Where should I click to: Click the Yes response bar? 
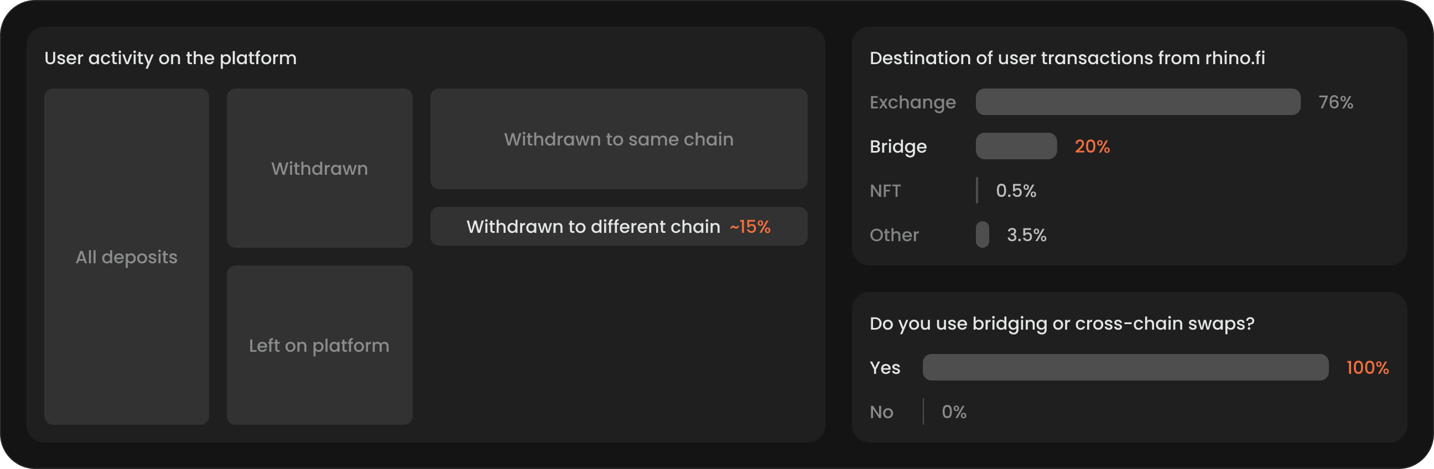click(x=1125, y=367)
